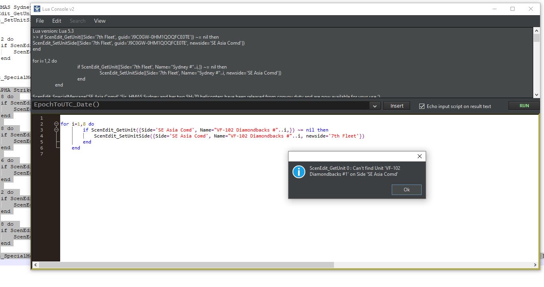
Task: Open the Search menu
Action: pyautogui.click(x=78, y=21)
